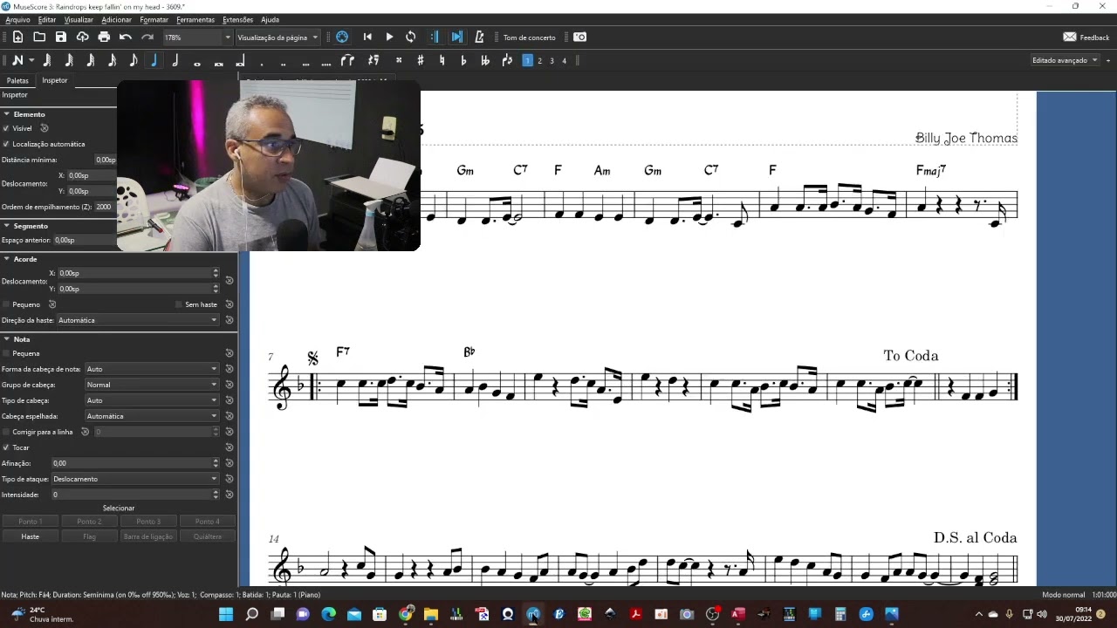Switch to voice 4
This screenshot has width=1117, height=628.
point(564,60)
